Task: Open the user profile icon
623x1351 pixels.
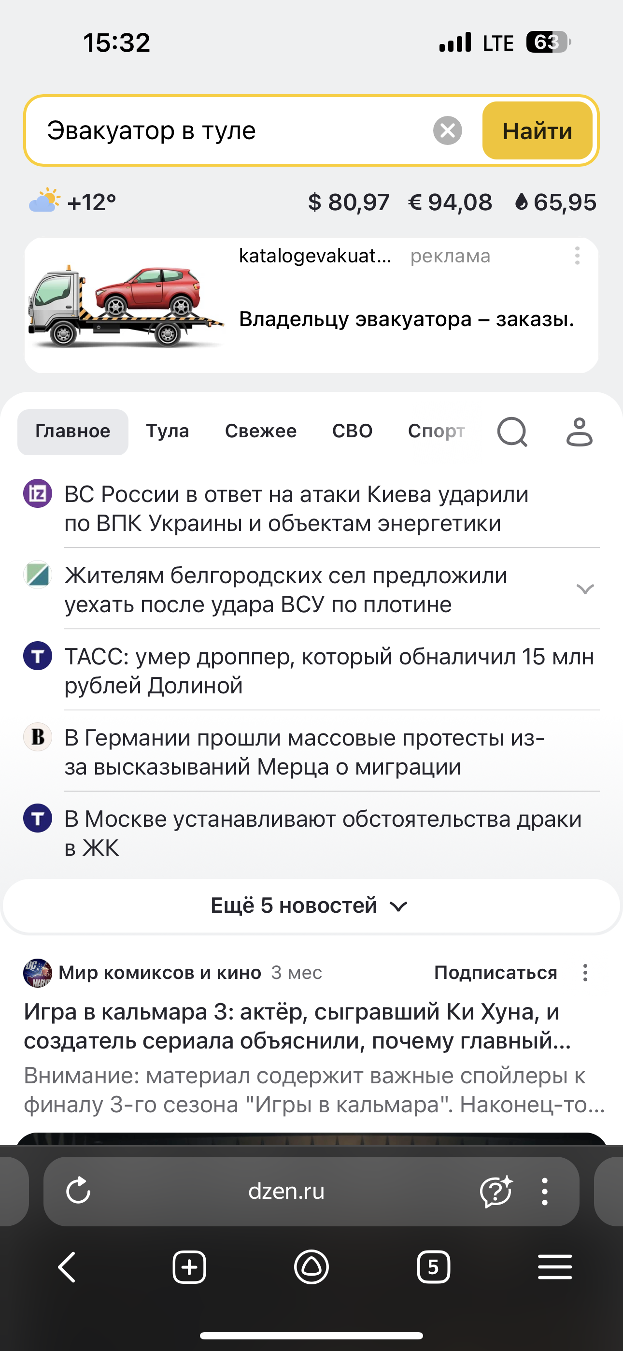Action: pos(579,431)
